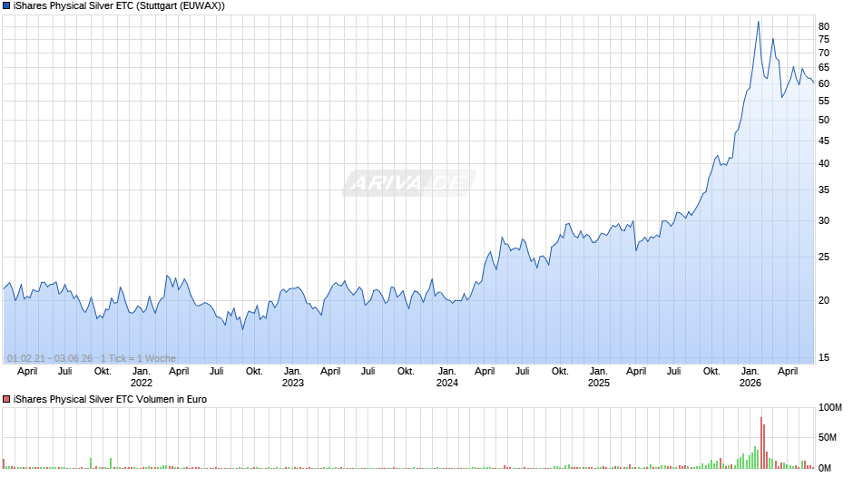Click the volume axis label 100M
The width and height of the screenshot is (853, 477).
pos(830,408)
